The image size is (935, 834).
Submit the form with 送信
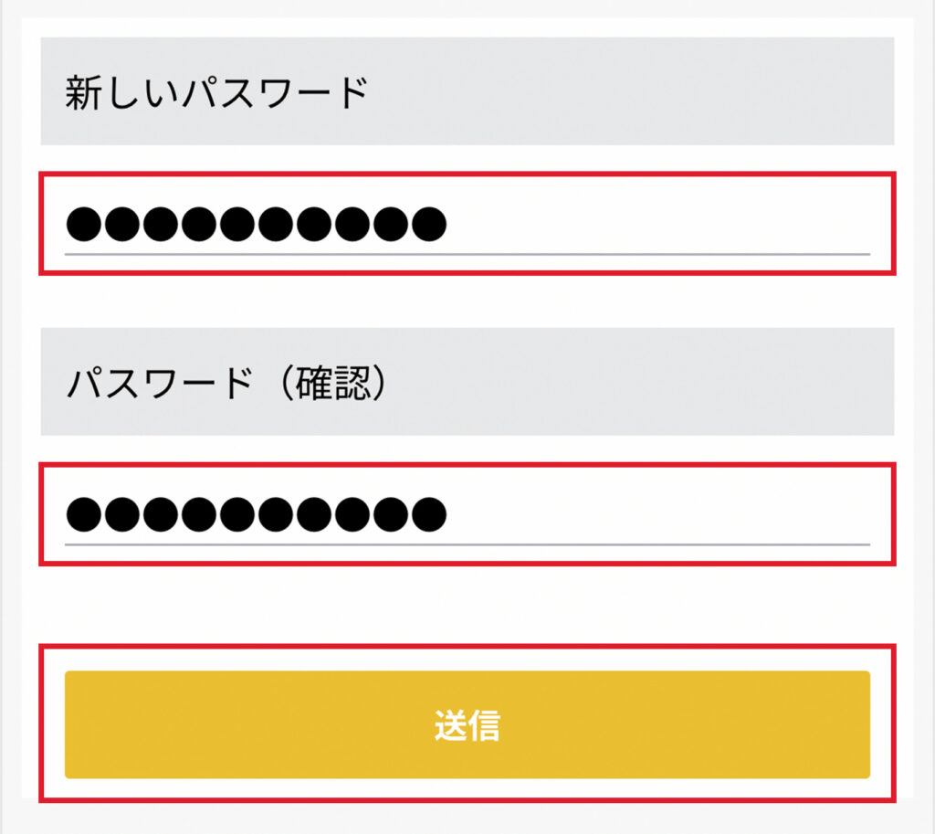coord(467,724)
